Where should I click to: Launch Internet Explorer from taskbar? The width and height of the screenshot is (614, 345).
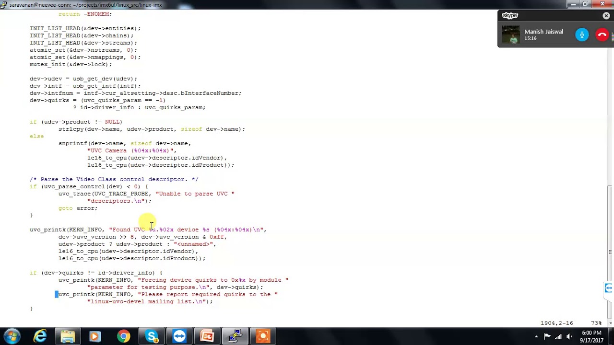[40, 336]
